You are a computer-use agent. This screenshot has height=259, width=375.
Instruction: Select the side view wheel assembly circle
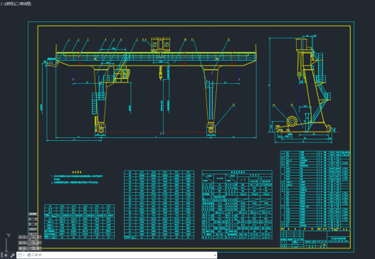292,121
